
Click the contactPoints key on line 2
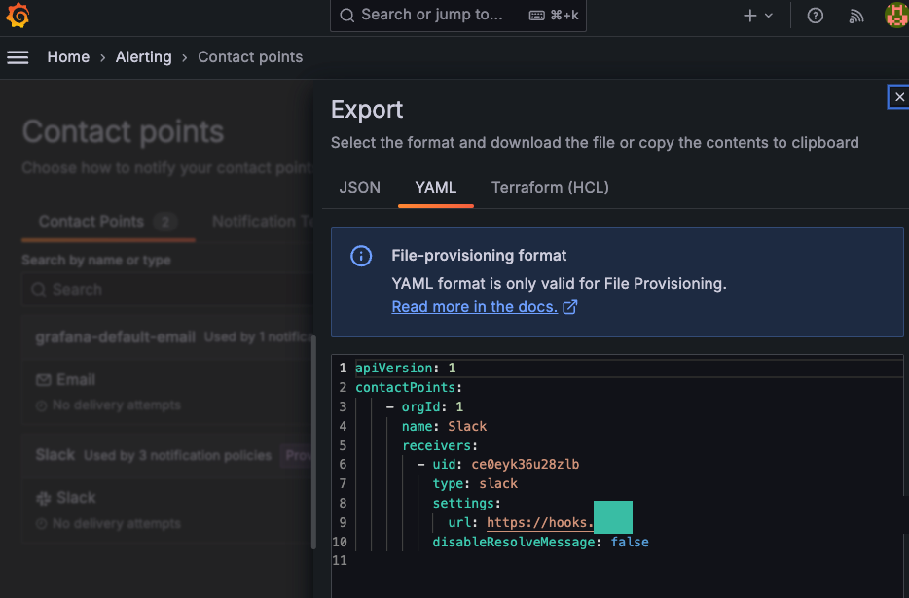point(405,388)
